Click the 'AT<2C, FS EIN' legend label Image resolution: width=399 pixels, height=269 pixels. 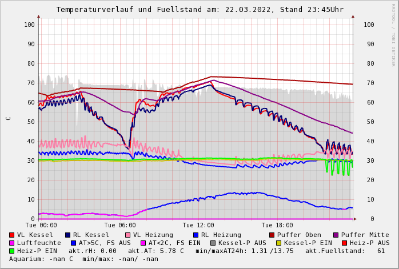tap(174, 243)
